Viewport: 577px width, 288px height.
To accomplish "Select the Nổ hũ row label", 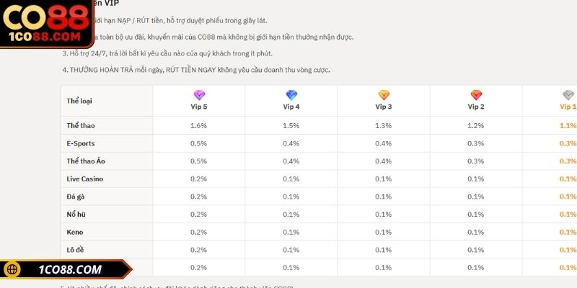I will coord(76,214).
